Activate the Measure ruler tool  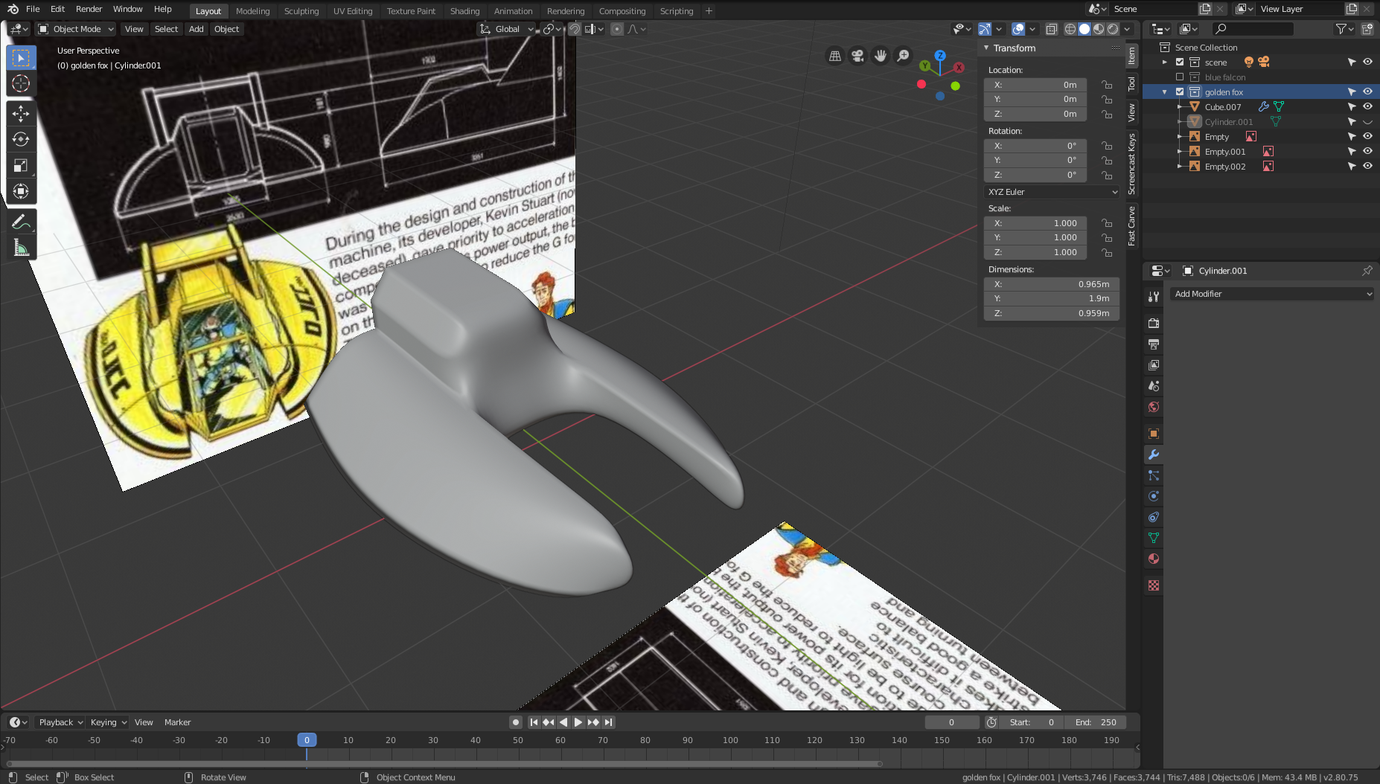(21, 248)
